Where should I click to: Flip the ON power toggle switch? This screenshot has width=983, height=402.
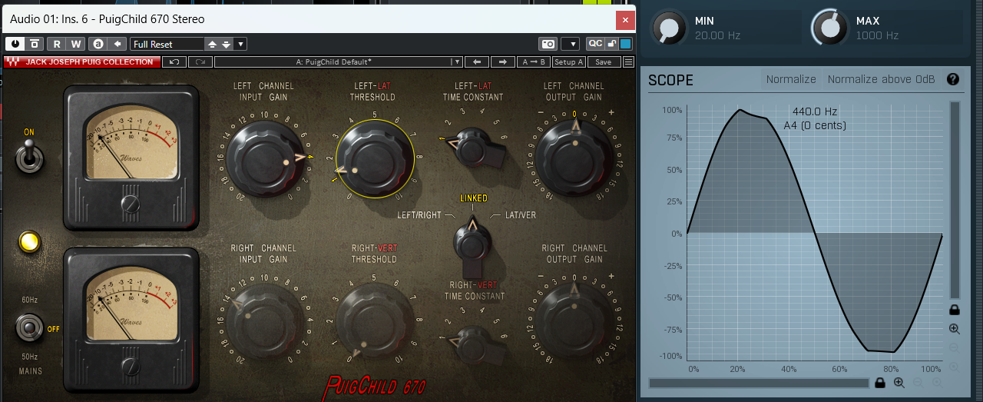29,155
